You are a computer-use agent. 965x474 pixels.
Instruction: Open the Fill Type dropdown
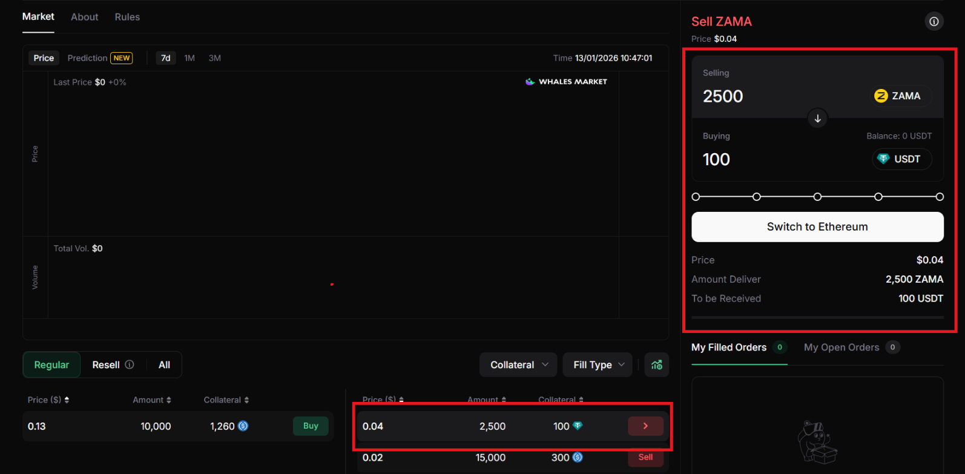coord(598,364)
